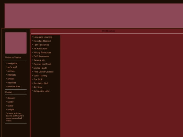The height and width of the screenshot is (137, 183).
Task: Open the Language Learning category
Action: [x=43, y=37]
